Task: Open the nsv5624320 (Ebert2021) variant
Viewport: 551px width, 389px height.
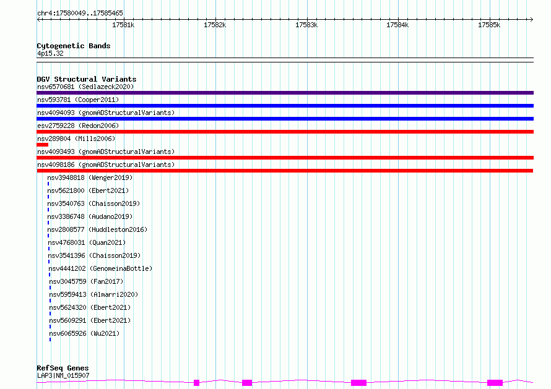Action: (90, 307)
